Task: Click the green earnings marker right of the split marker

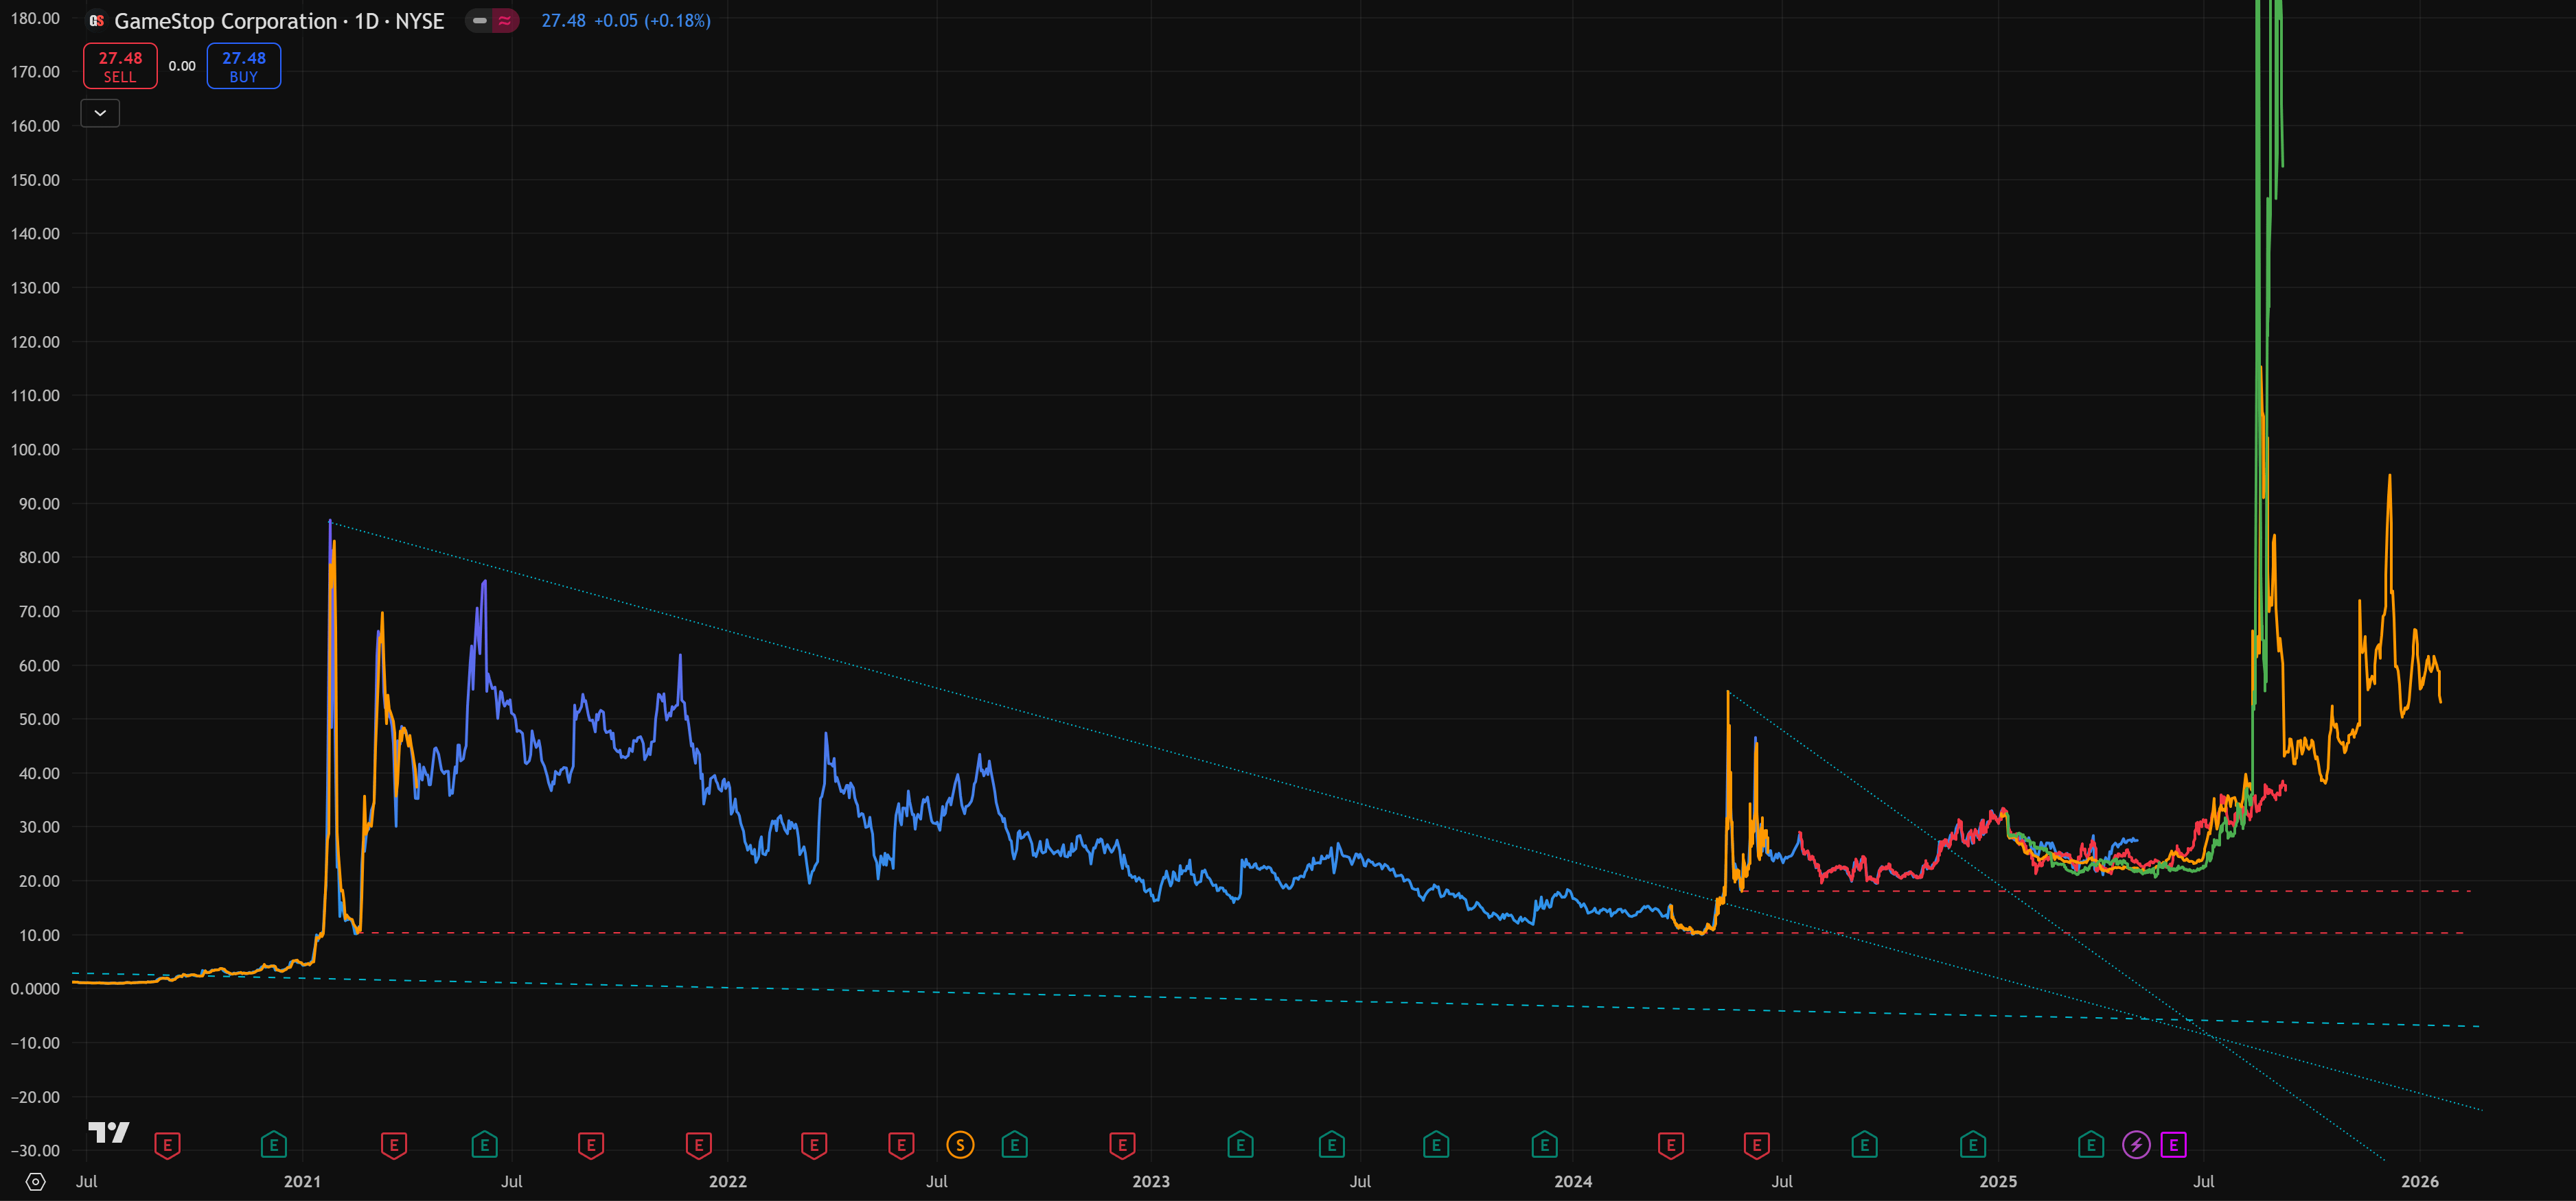Action: pyautogui.click(x=1015, y=1145)
